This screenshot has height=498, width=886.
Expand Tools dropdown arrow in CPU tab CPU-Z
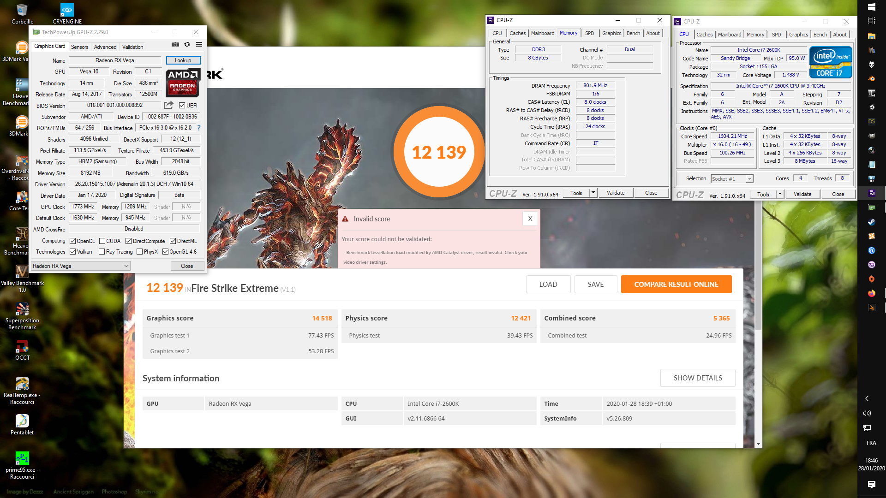click(780, 194)
